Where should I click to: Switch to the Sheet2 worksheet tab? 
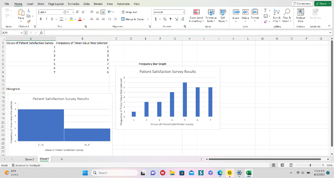[x=30, y=159]
